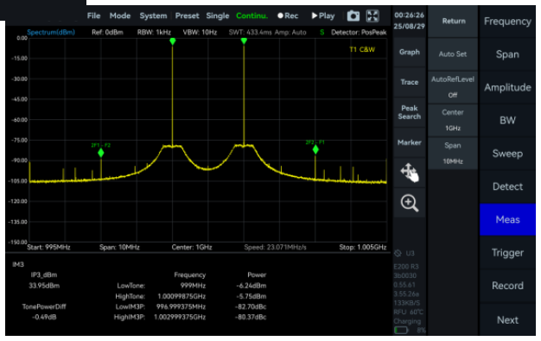Open the Span menu tab
The width and height of the screenshot is (541, 341).
[507, 54]
